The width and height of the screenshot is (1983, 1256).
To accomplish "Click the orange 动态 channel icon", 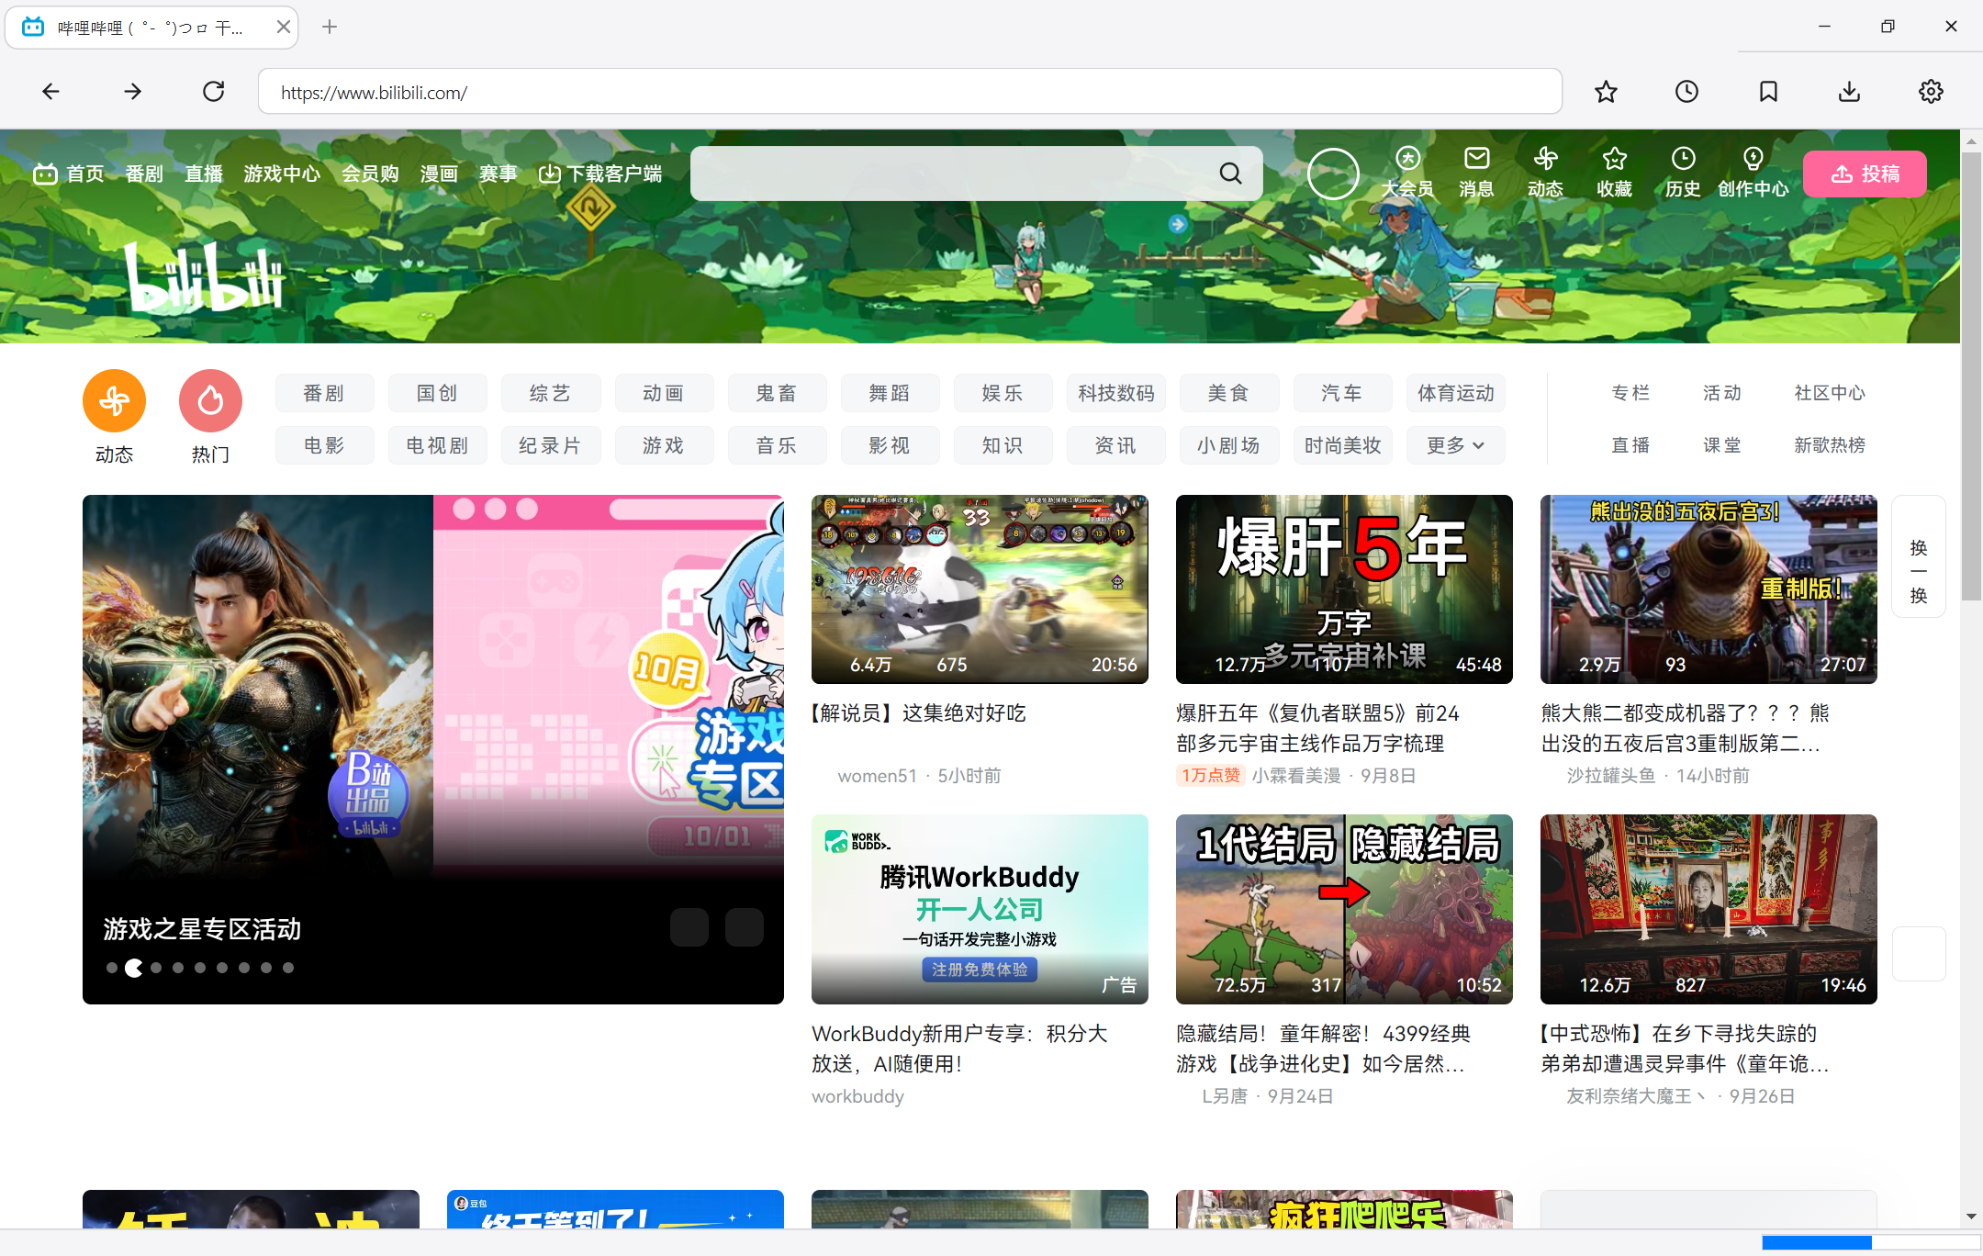I will (114, 401).
